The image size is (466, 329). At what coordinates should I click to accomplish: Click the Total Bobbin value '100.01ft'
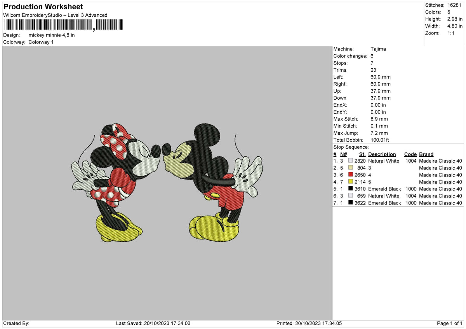point(381,140)
